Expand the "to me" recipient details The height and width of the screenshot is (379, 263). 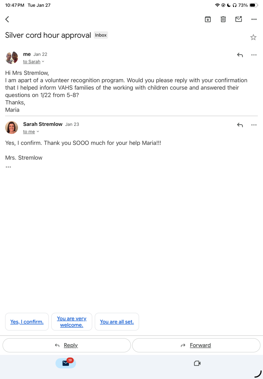tap(31, 132)
